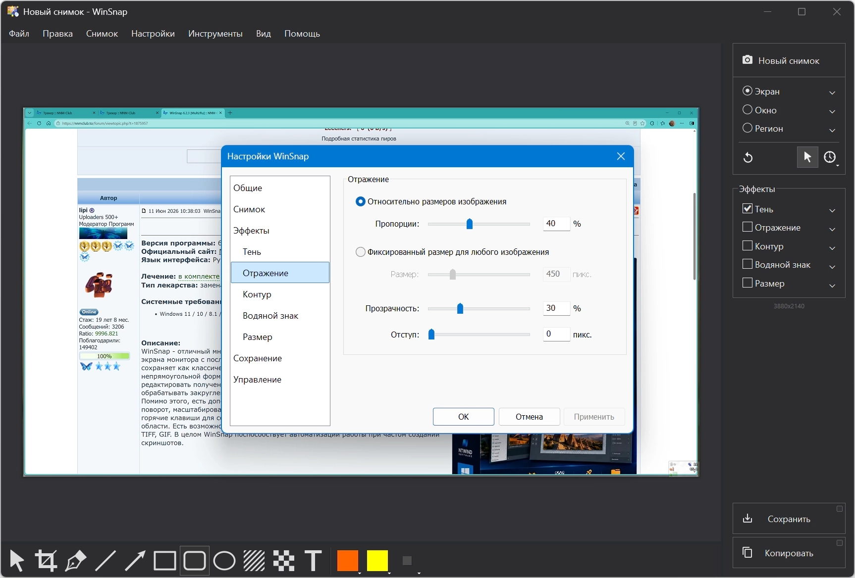Pick the Ellipse shape tool

click(224, 561)
